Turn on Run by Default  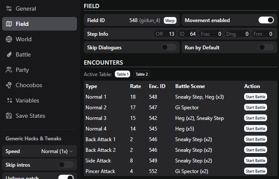[x=266, y=47]
